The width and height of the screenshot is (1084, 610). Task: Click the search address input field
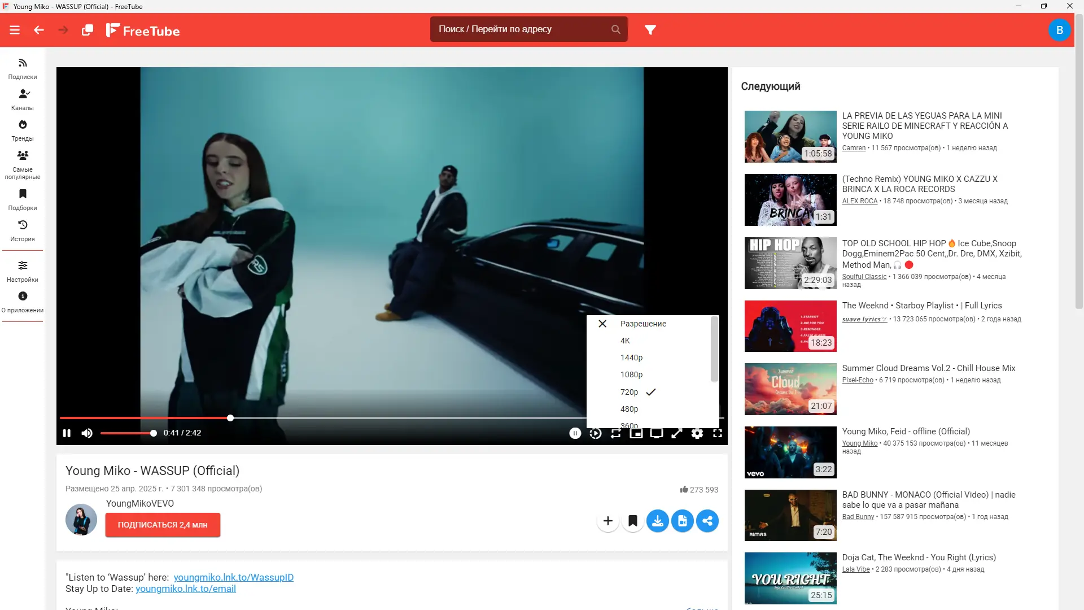tap(519, 29)
